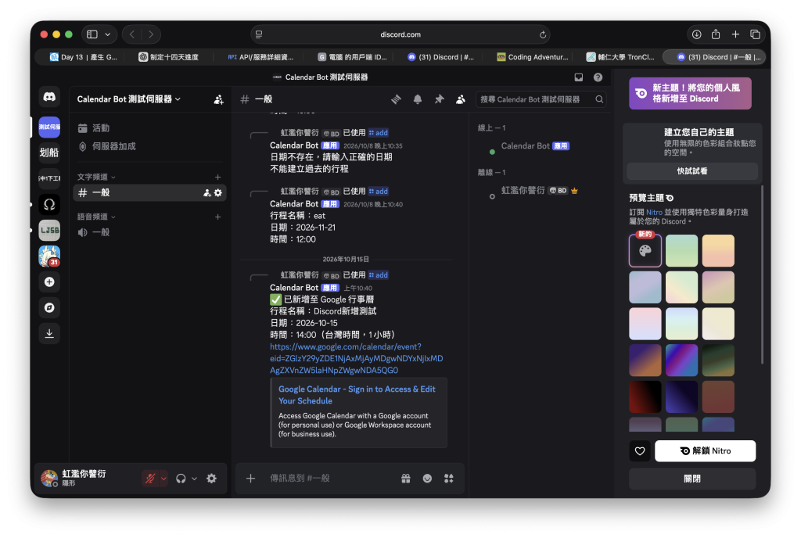Collapse the 語音頻道 category
801x538 pixels.
[96, 217]
